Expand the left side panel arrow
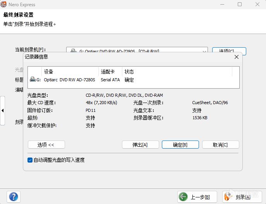Image resolution: width=266 pixels, height=204 pixels. [x=3, y=111]
